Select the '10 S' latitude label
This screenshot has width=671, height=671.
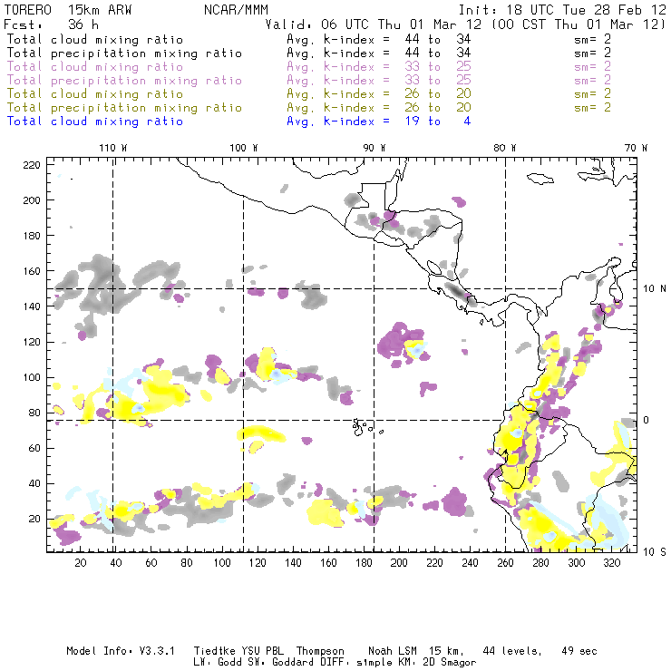point(655,551)
